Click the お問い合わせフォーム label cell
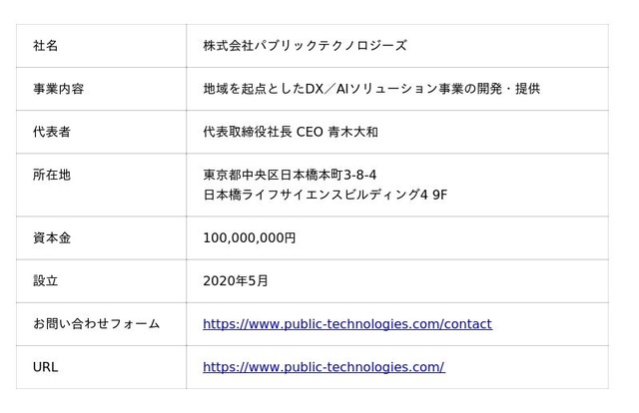639x413 pixels. [96, 324]
